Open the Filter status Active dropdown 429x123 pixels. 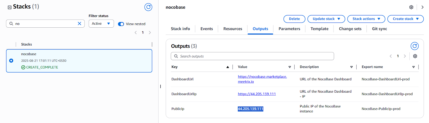(x=101, y=24)
